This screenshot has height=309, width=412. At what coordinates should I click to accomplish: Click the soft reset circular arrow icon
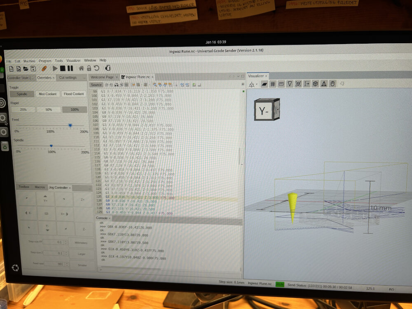[x=96, y=68]
